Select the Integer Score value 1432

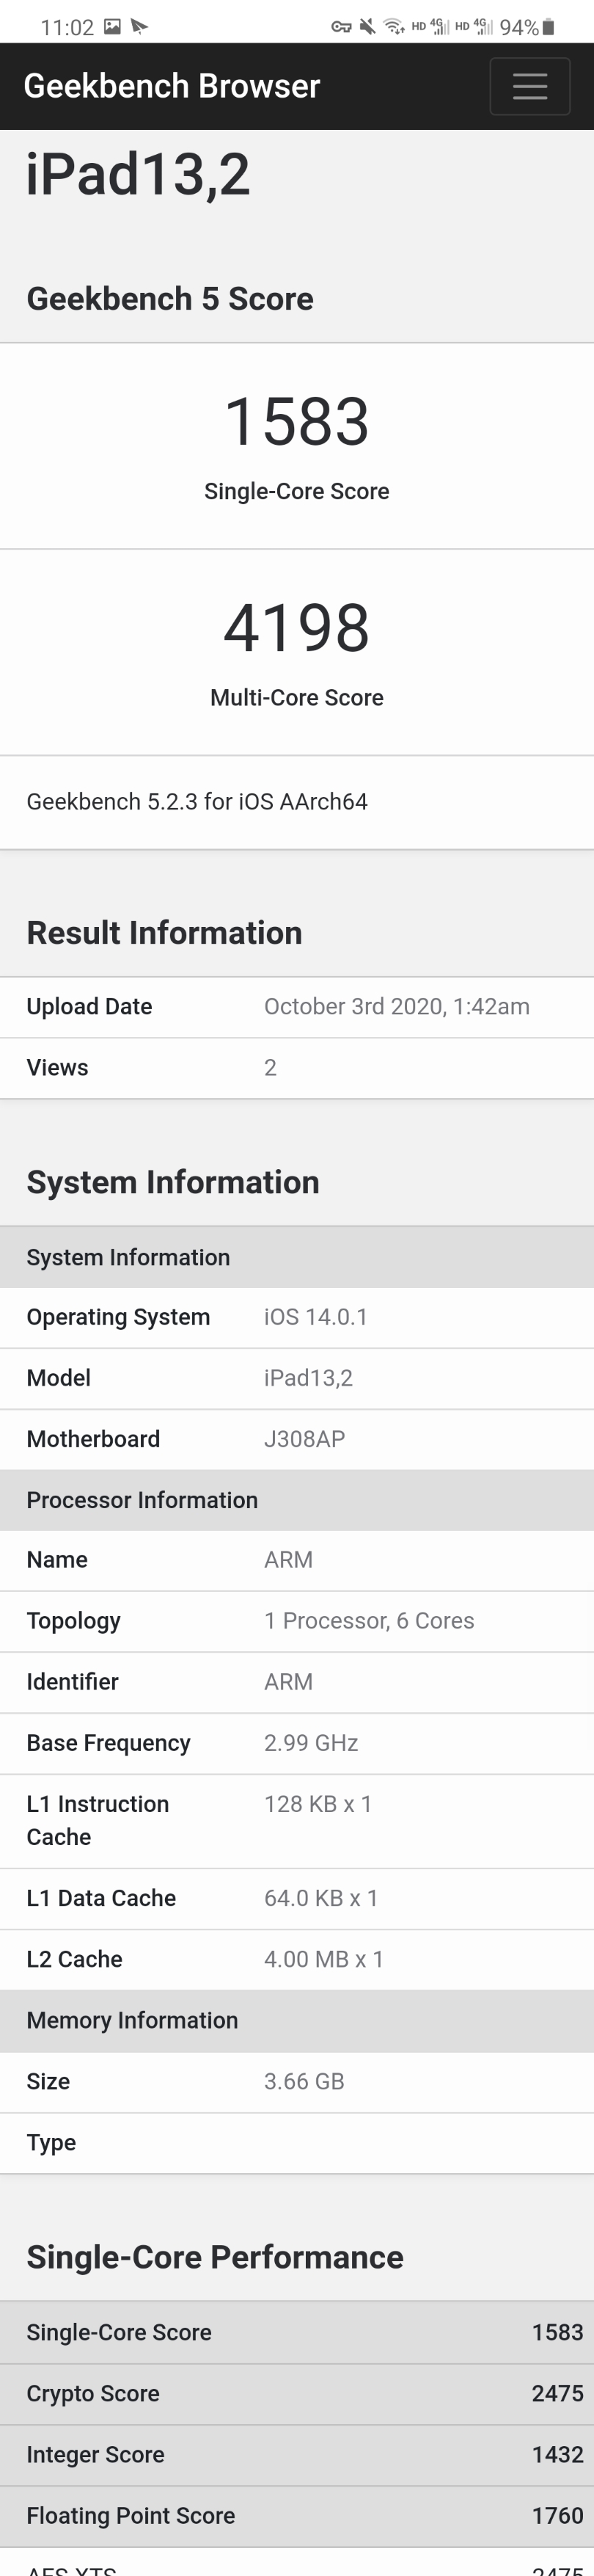557,2454
